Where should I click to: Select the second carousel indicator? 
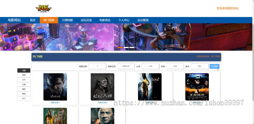[126, 47]
